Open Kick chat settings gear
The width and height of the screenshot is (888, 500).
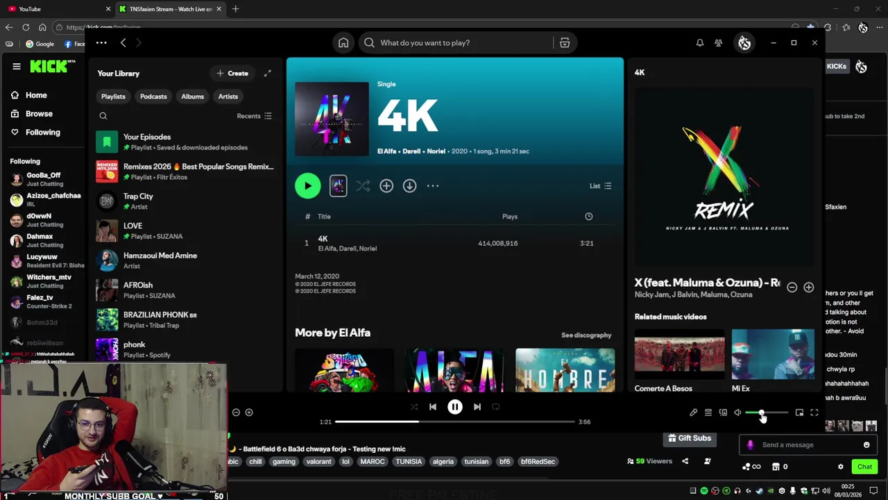pyautogui.click(x=841, y=467)
